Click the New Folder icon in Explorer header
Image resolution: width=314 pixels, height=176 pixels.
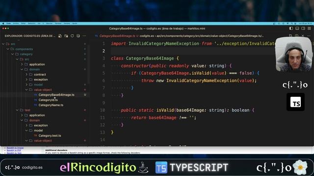(66, 36)
